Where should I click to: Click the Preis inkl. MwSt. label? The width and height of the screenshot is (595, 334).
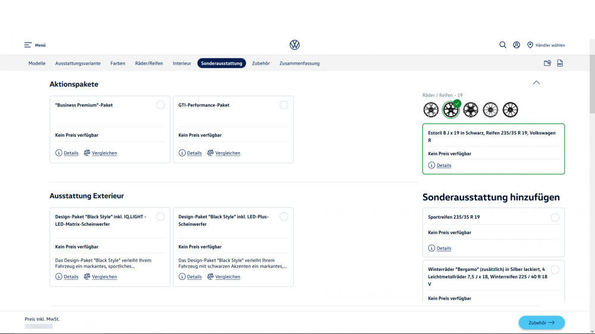(42, 319)
